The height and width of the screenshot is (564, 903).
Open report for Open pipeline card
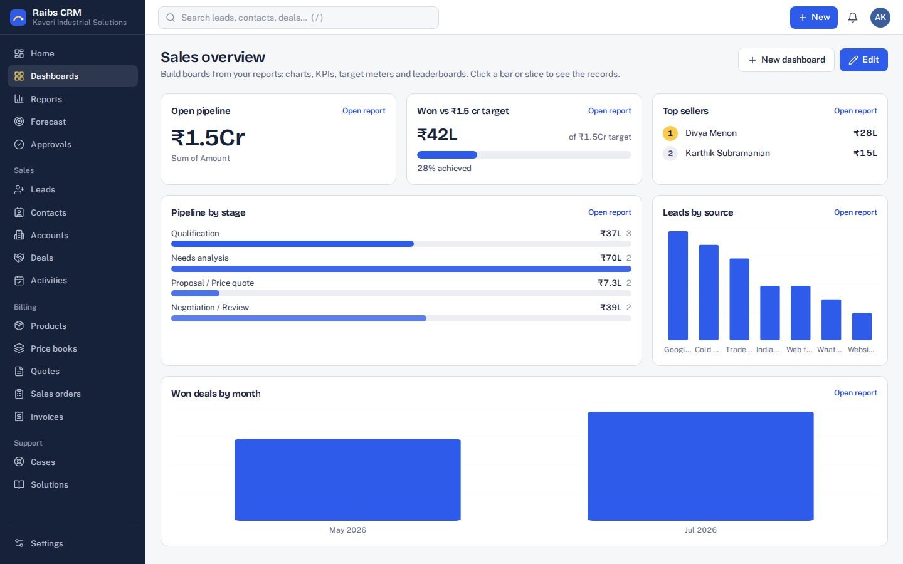point(364,111)
